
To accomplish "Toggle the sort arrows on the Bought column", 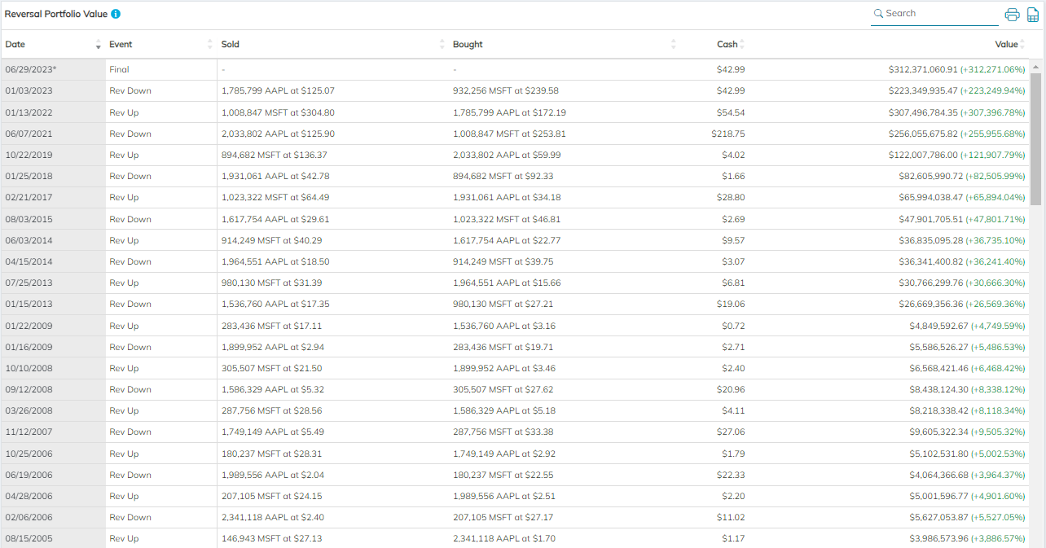I will pyautogui.click(x=674, y=45).
